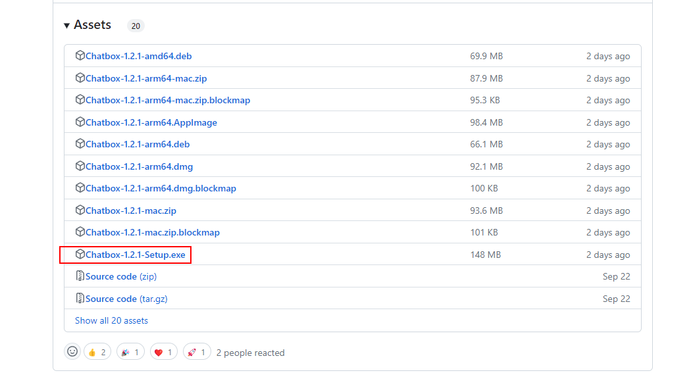Download Chatbox-1.2.1-arm64-mac.zip.blockmap file
The width and height of the screenshot is (691, 373).
pos(167,100)
